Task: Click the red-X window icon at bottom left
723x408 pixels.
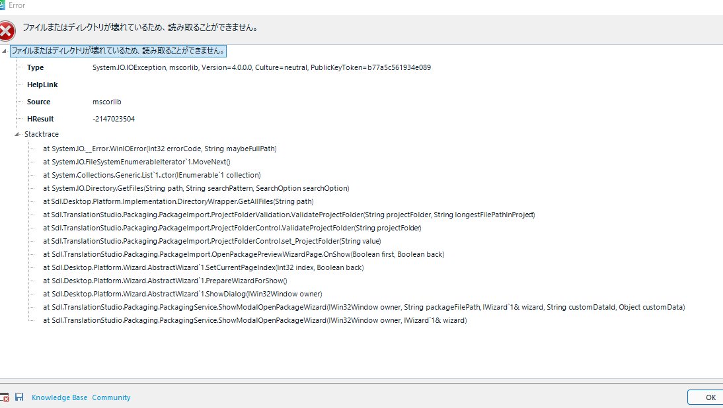Action: 4,397
